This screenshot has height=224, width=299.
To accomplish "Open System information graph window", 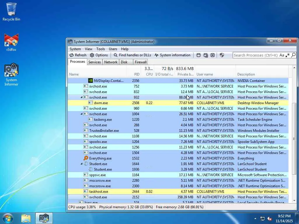I will 172,55.
